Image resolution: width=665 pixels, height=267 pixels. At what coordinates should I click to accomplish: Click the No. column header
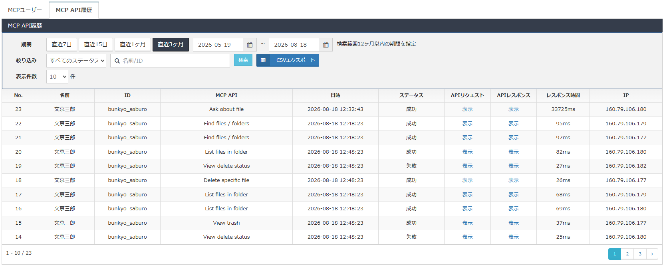pyautogui.click(x=18, y=95)
